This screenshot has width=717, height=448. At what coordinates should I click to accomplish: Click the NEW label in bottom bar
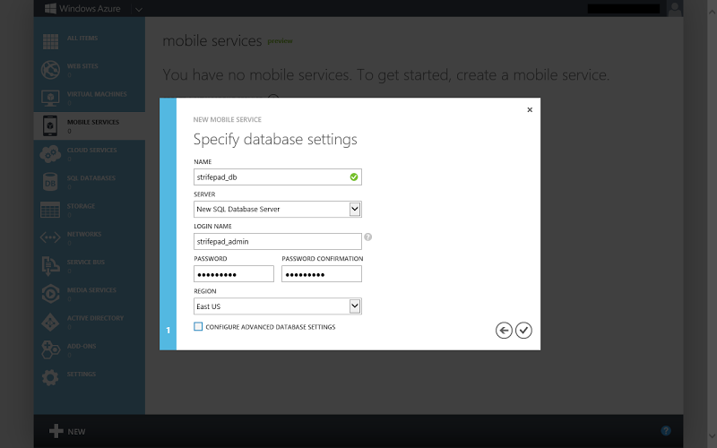(x=76, y=432)
